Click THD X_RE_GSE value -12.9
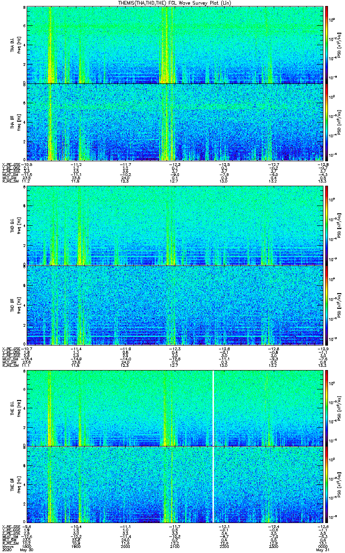This screenshot has height=553, width=345. [322, 348]
